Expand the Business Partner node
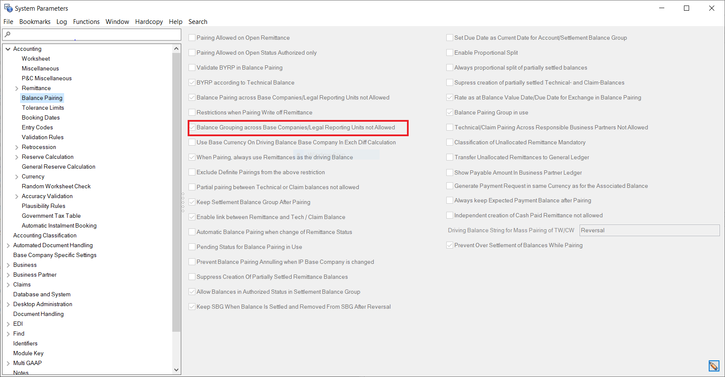Image resolution: width=725 pixels, height=377 pixels. point(8,275)
